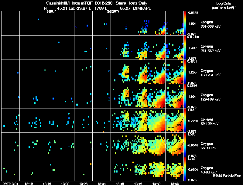Viewport: 243px width, 185px height.
Task: Open the 13:04 Oxygen 89-129 keV image
Action: 10,120
